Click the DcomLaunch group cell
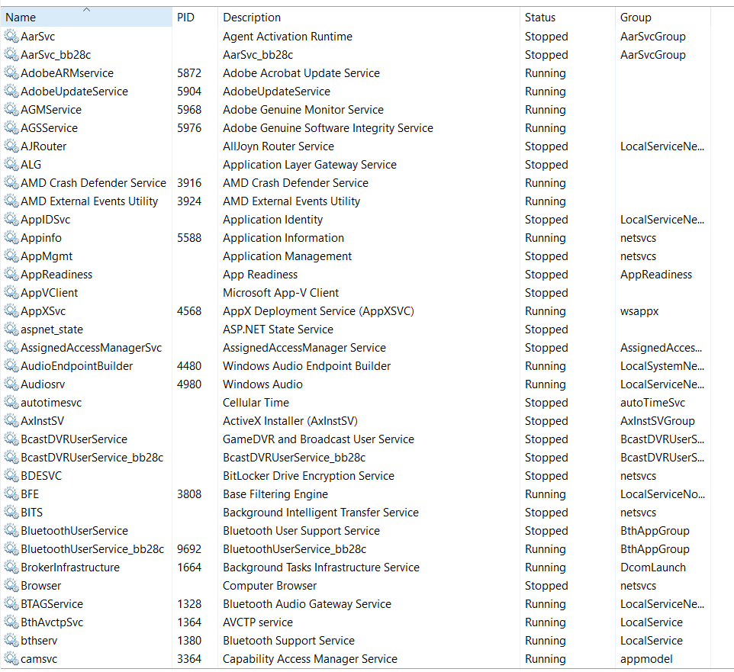 (x=653, y=568)
